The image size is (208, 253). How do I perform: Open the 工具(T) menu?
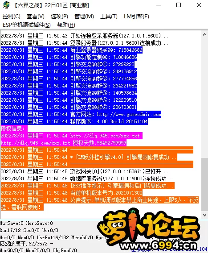pyautogui.click(x=109, y=17)
